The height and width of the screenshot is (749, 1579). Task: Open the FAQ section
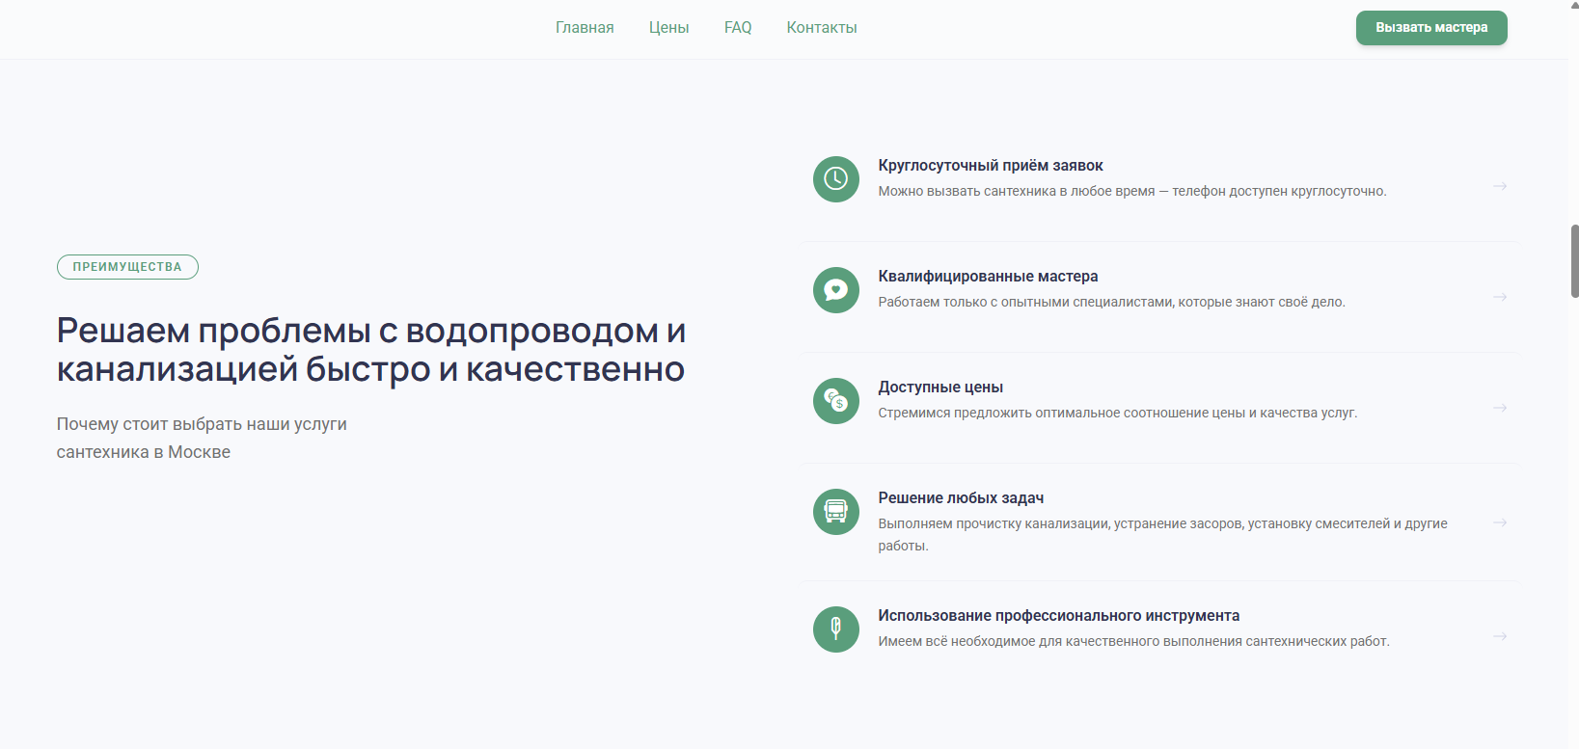coord(738,28)
